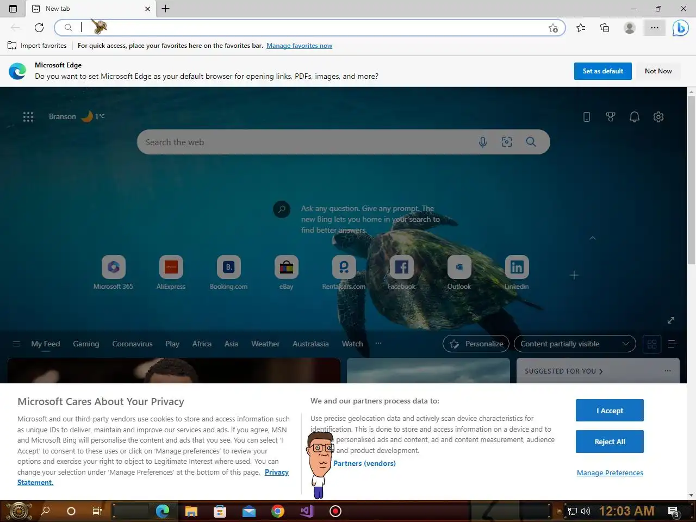Open Settings and more ellipsis menu
The height and width of the screenshot is (522, 696).
click(x=655, y=28)
